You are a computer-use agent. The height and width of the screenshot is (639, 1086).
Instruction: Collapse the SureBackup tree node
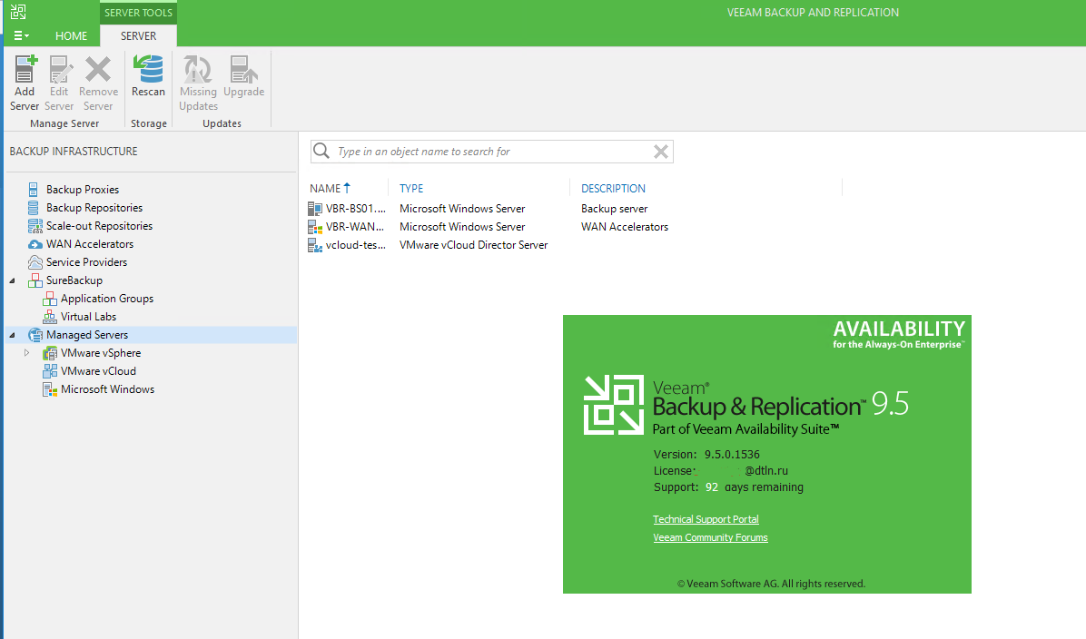point(13,280)
